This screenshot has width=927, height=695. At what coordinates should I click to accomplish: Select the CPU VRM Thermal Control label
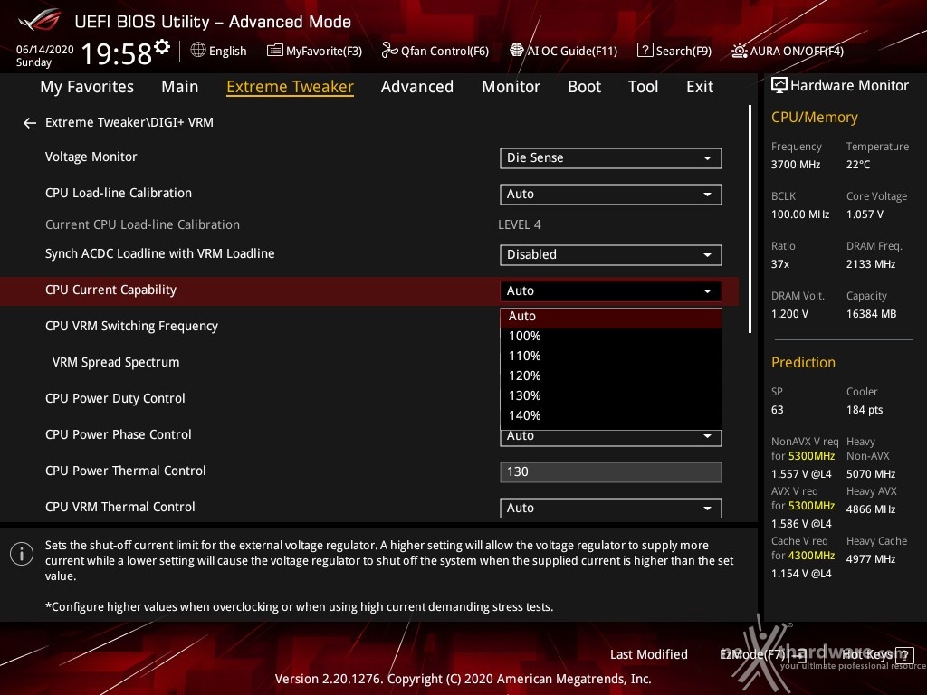pos(120,507)
